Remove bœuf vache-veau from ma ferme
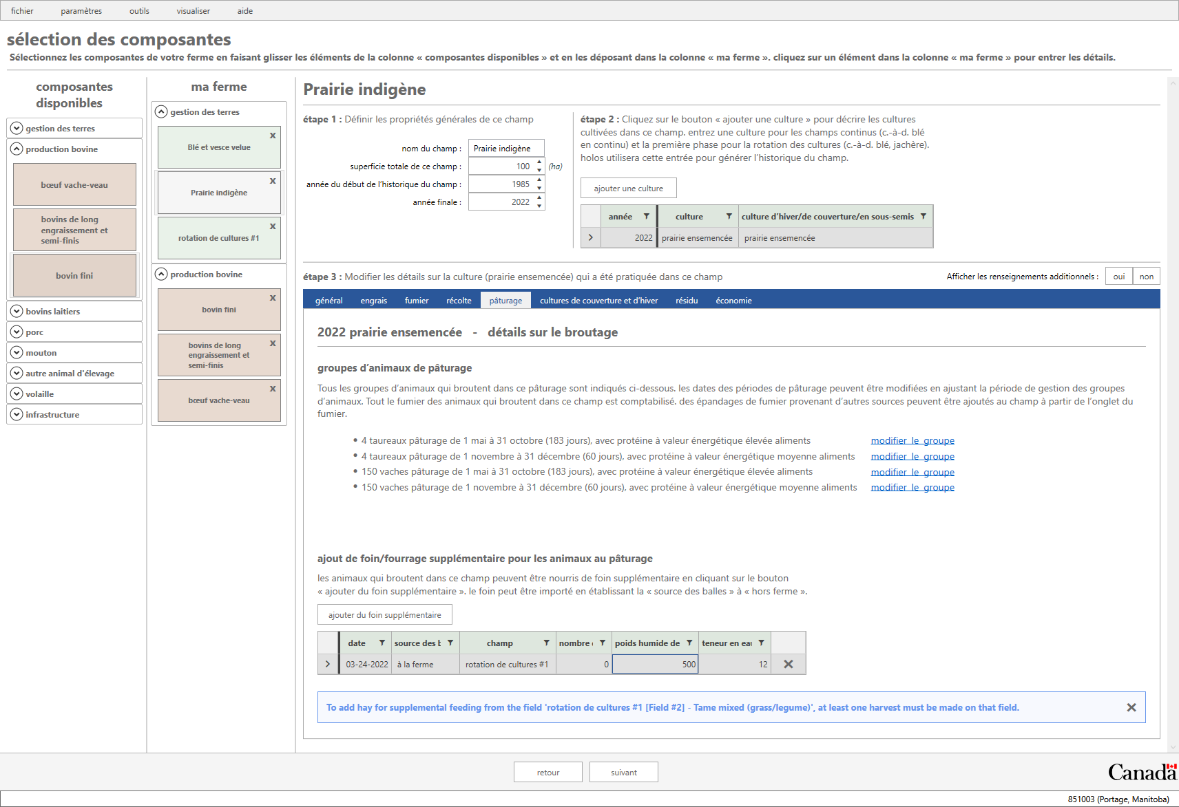Viewport: 1179px width, 807px height. coord(273,389)
